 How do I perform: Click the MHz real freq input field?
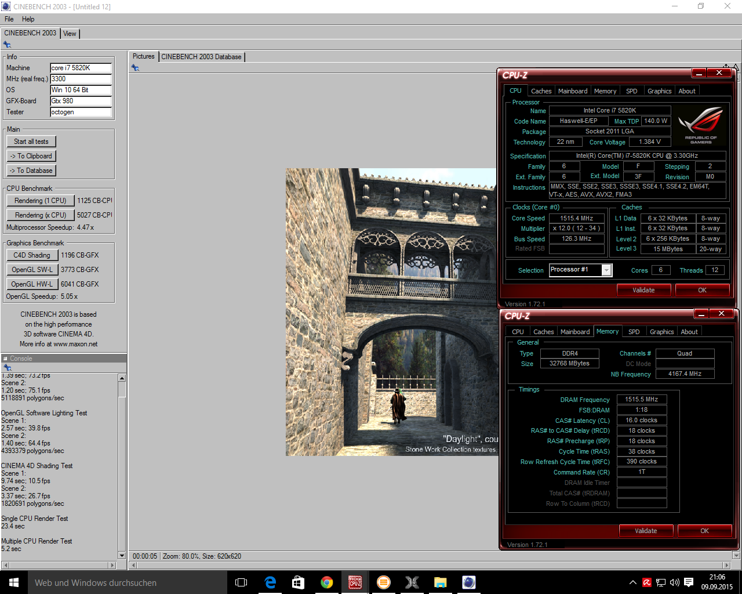pyautogui.click(x=81, y=79)
